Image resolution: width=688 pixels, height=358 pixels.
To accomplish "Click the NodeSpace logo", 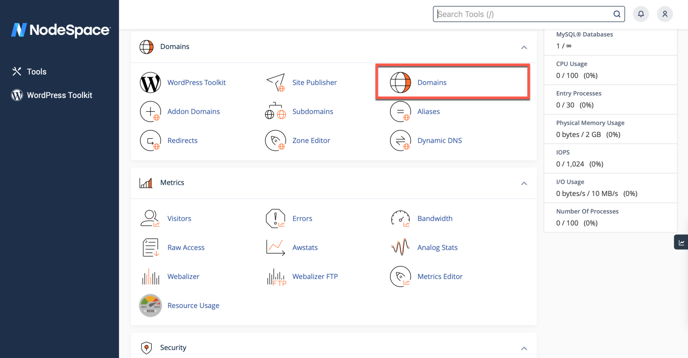I will [61, 30].
